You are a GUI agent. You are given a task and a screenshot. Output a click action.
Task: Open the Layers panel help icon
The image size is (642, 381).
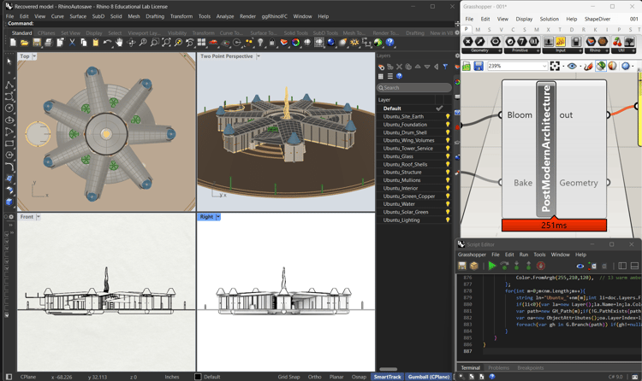pyautogui.click(x=400, y=76)
